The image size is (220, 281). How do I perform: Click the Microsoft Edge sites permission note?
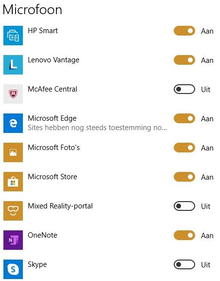point(97,128)
